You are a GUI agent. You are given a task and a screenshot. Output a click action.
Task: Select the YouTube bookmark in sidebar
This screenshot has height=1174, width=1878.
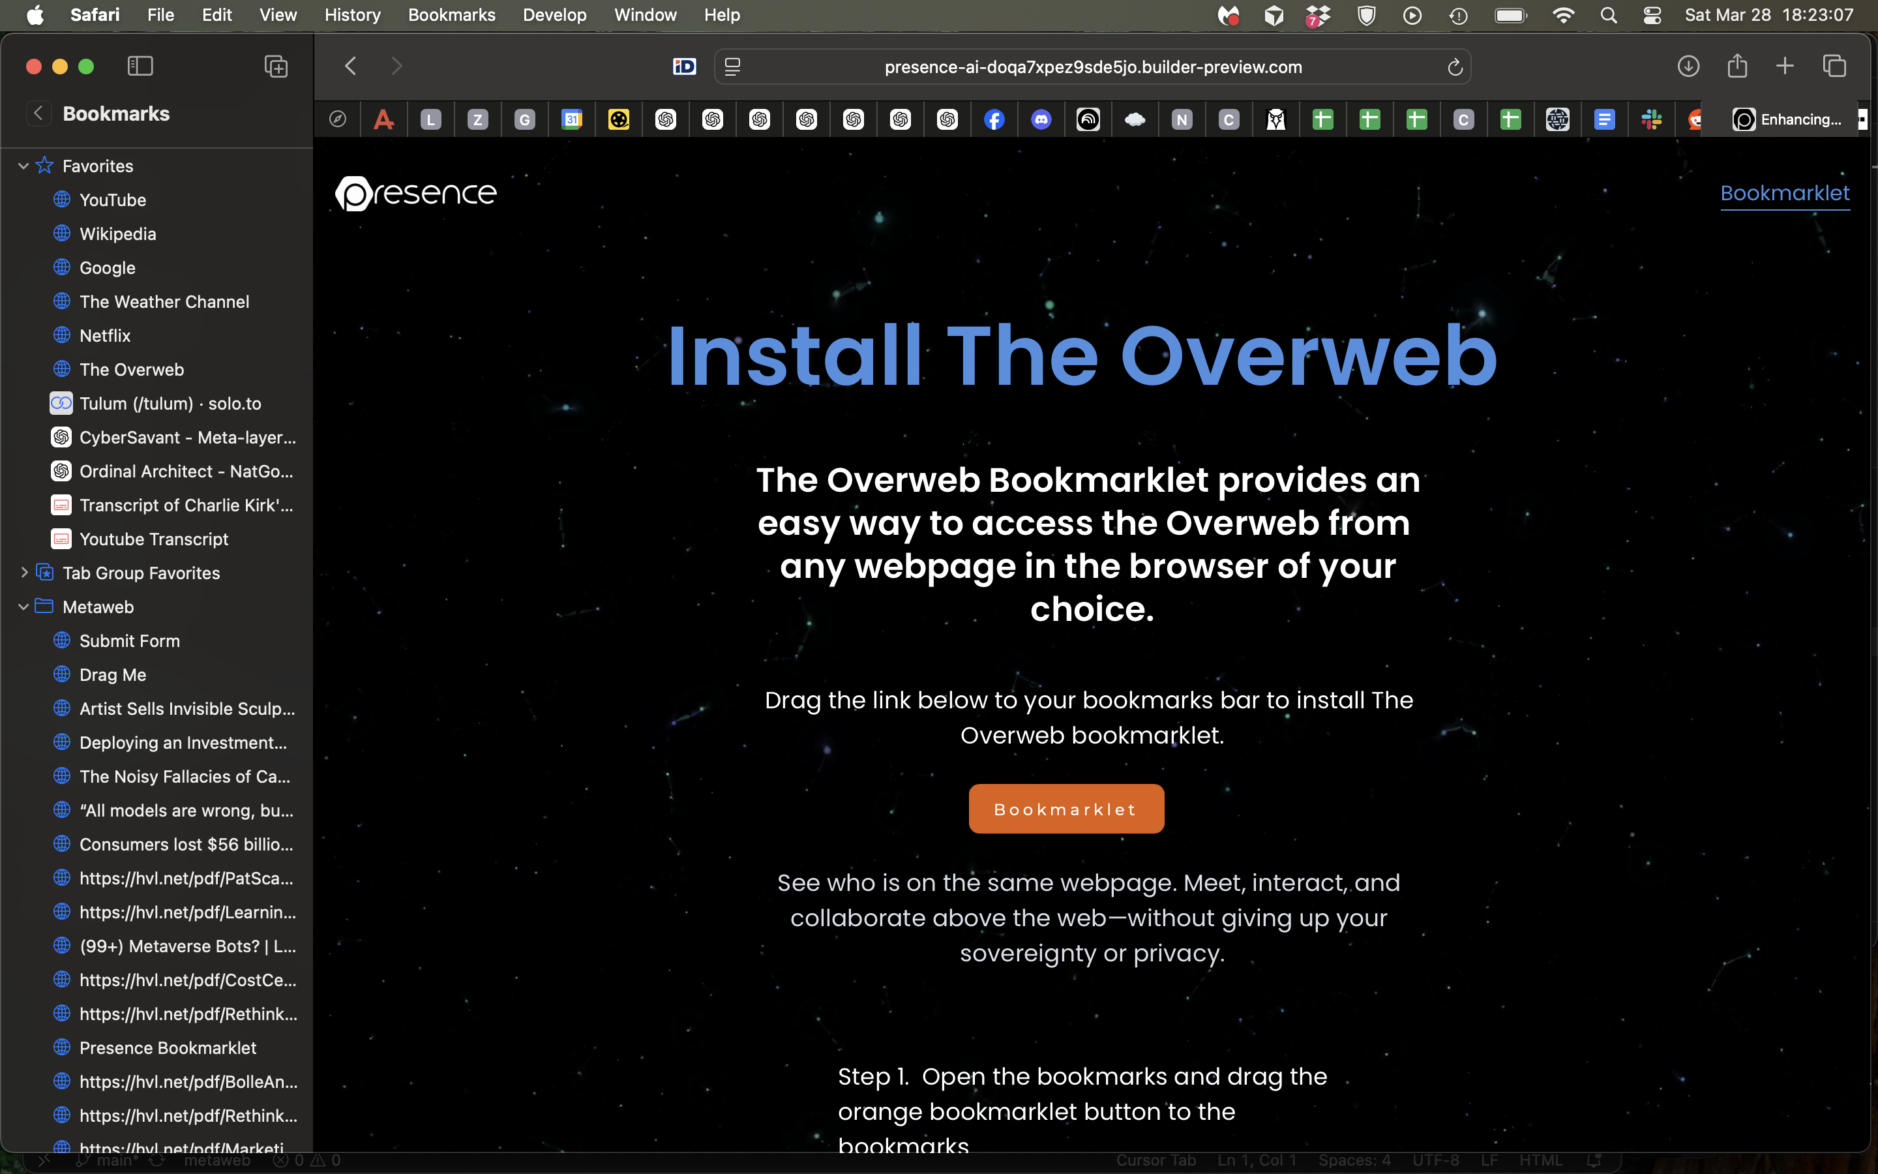tap(112, 200)
